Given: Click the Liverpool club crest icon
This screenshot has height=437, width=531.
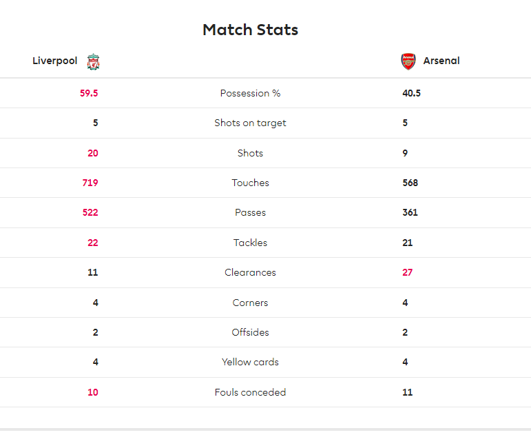Looking at the screenshot, I should click(93, 62).
